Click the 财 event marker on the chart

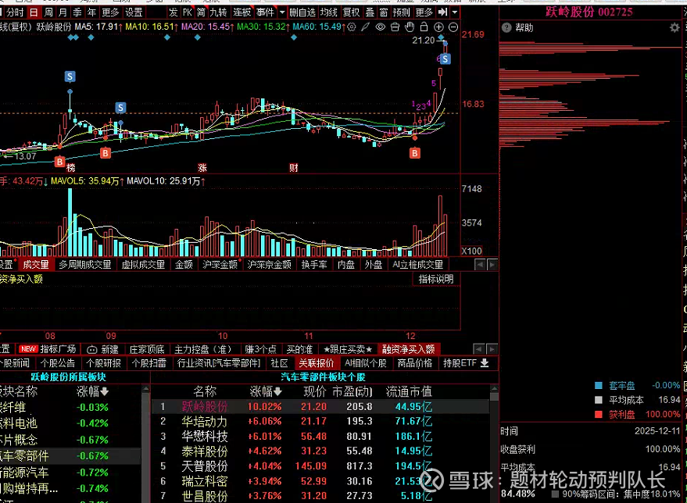click(294, 168)
